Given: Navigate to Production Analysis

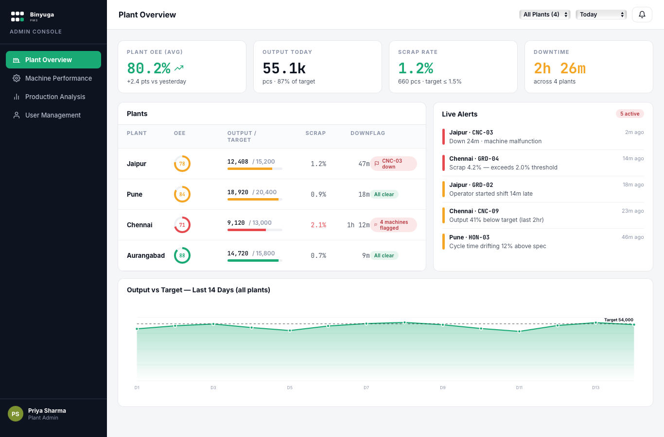Looking at the screenshot, I should pos(53,97).
